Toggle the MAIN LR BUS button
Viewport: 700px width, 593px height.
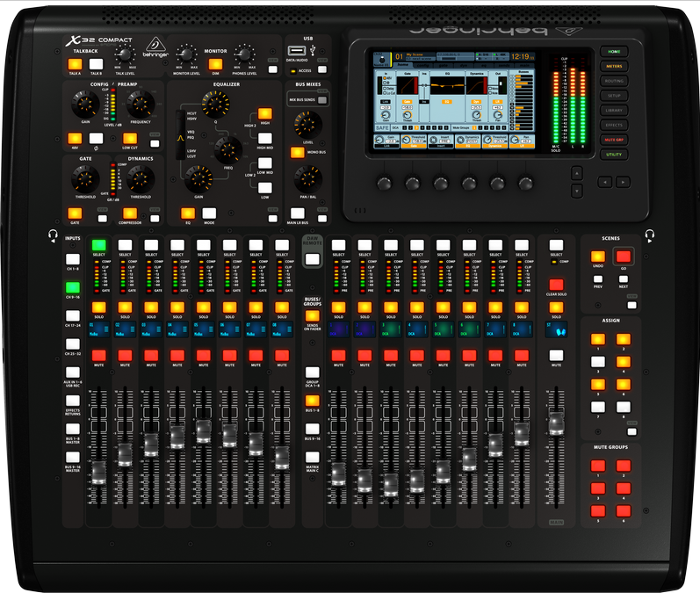click(298, 213)
